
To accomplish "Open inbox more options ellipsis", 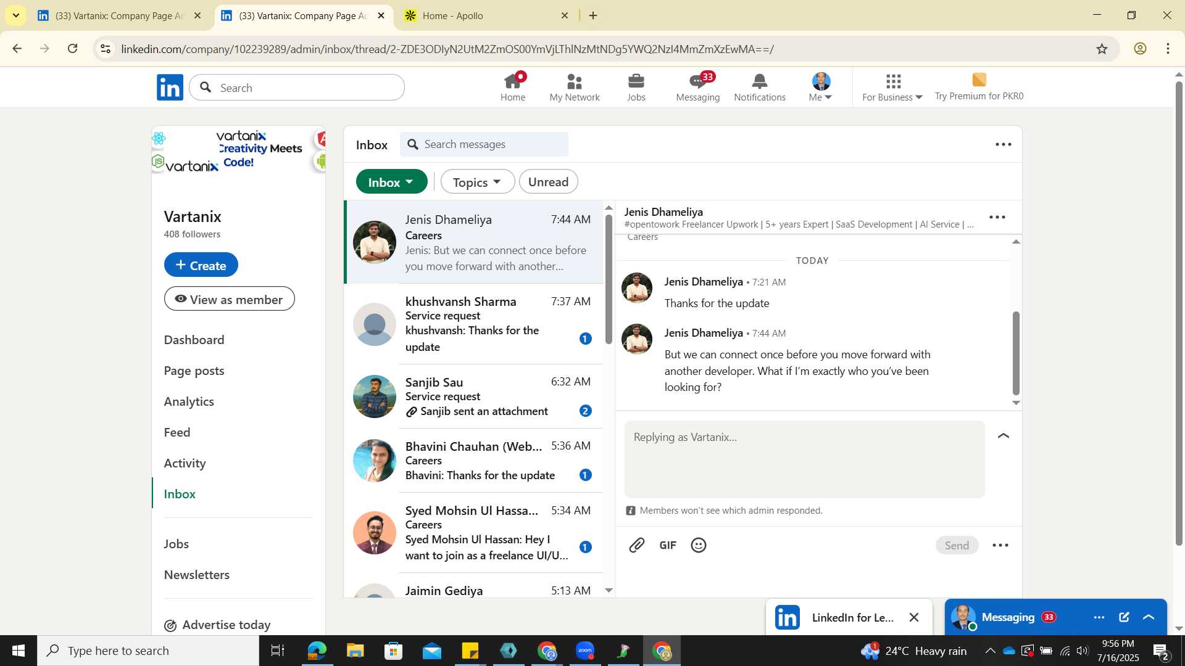I will coord(1003,144).
